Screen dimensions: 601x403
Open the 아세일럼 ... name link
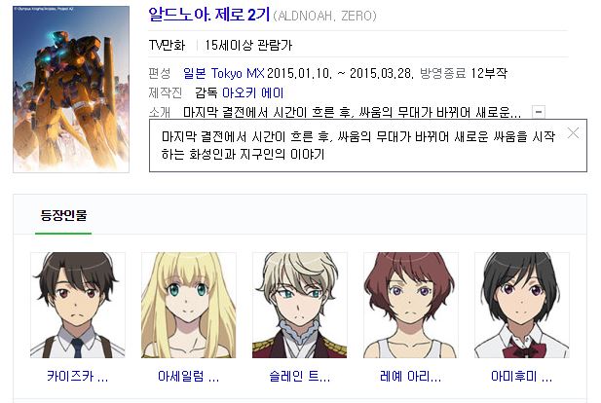coord(189,376)
